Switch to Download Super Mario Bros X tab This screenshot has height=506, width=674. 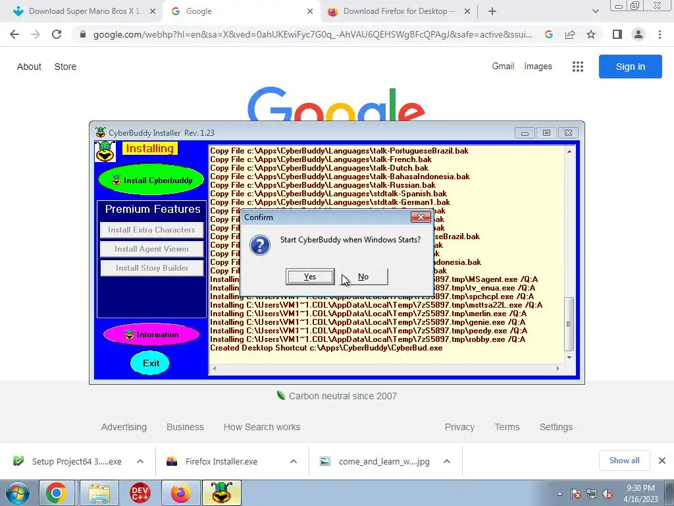[x=84, y=11]
